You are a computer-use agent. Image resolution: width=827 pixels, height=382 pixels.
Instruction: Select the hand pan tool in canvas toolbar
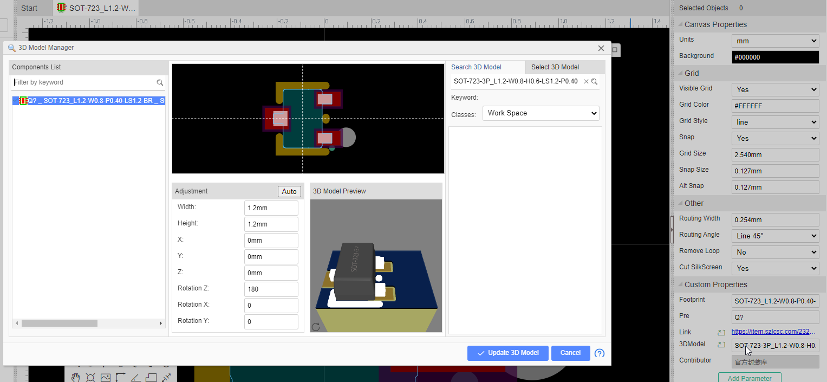click(76, 377)
